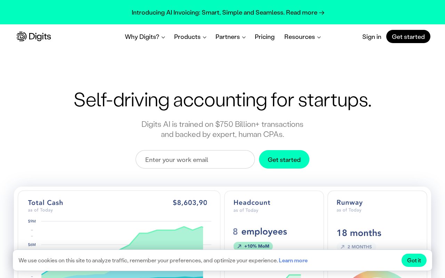
Task: Click the work email input field
Action: pos(195,160)
